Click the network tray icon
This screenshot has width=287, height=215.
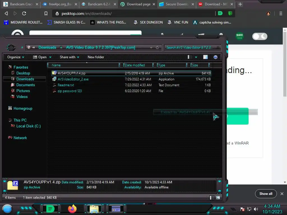[x=249, y=209]
